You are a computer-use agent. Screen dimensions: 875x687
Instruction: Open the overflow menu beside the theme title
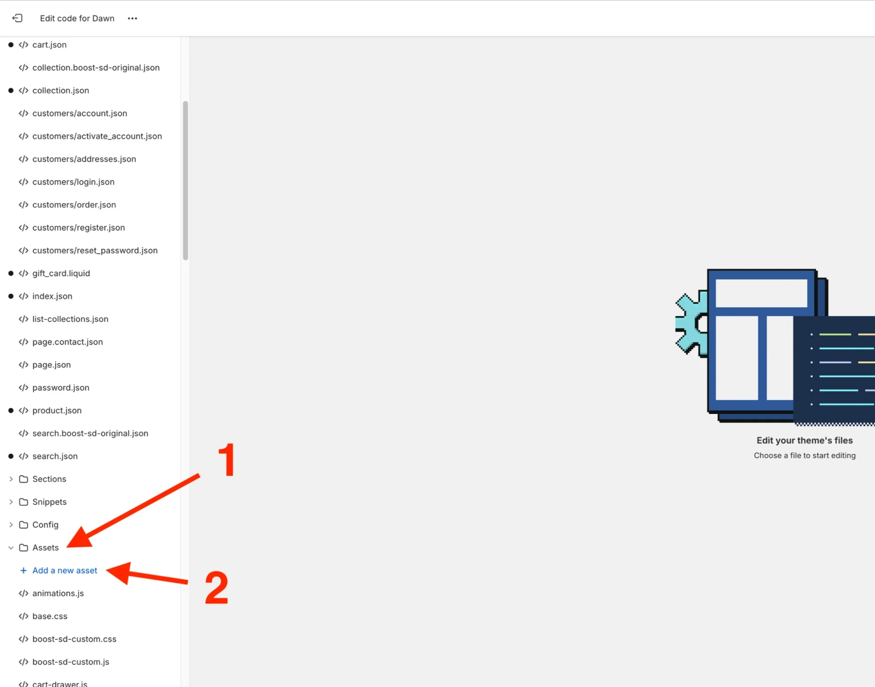point(132,18)
